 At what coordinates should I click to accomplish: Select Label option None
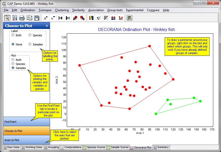pyautogui.click(x=17, y=44)
